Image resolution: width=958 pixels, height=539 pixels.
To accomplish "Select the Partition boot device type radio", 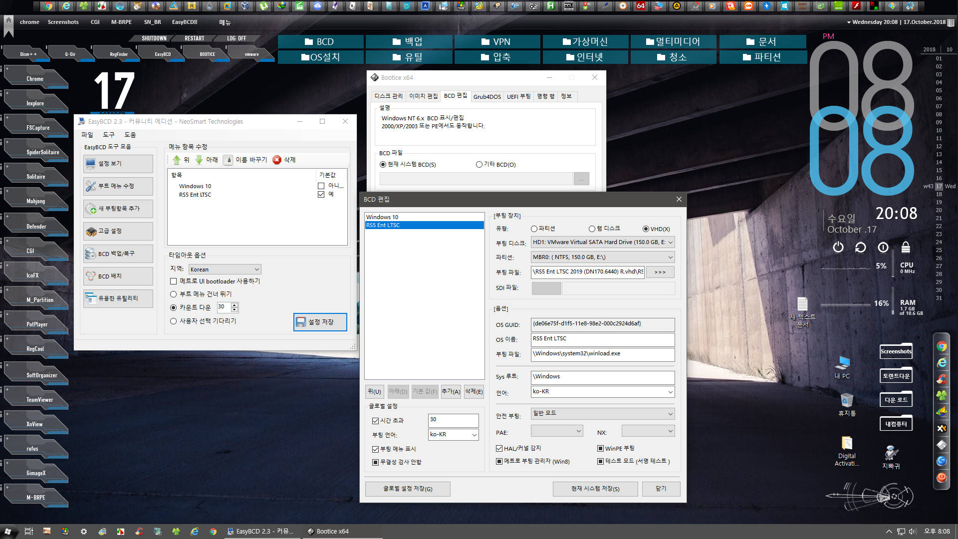I will [x=534, y=229].
